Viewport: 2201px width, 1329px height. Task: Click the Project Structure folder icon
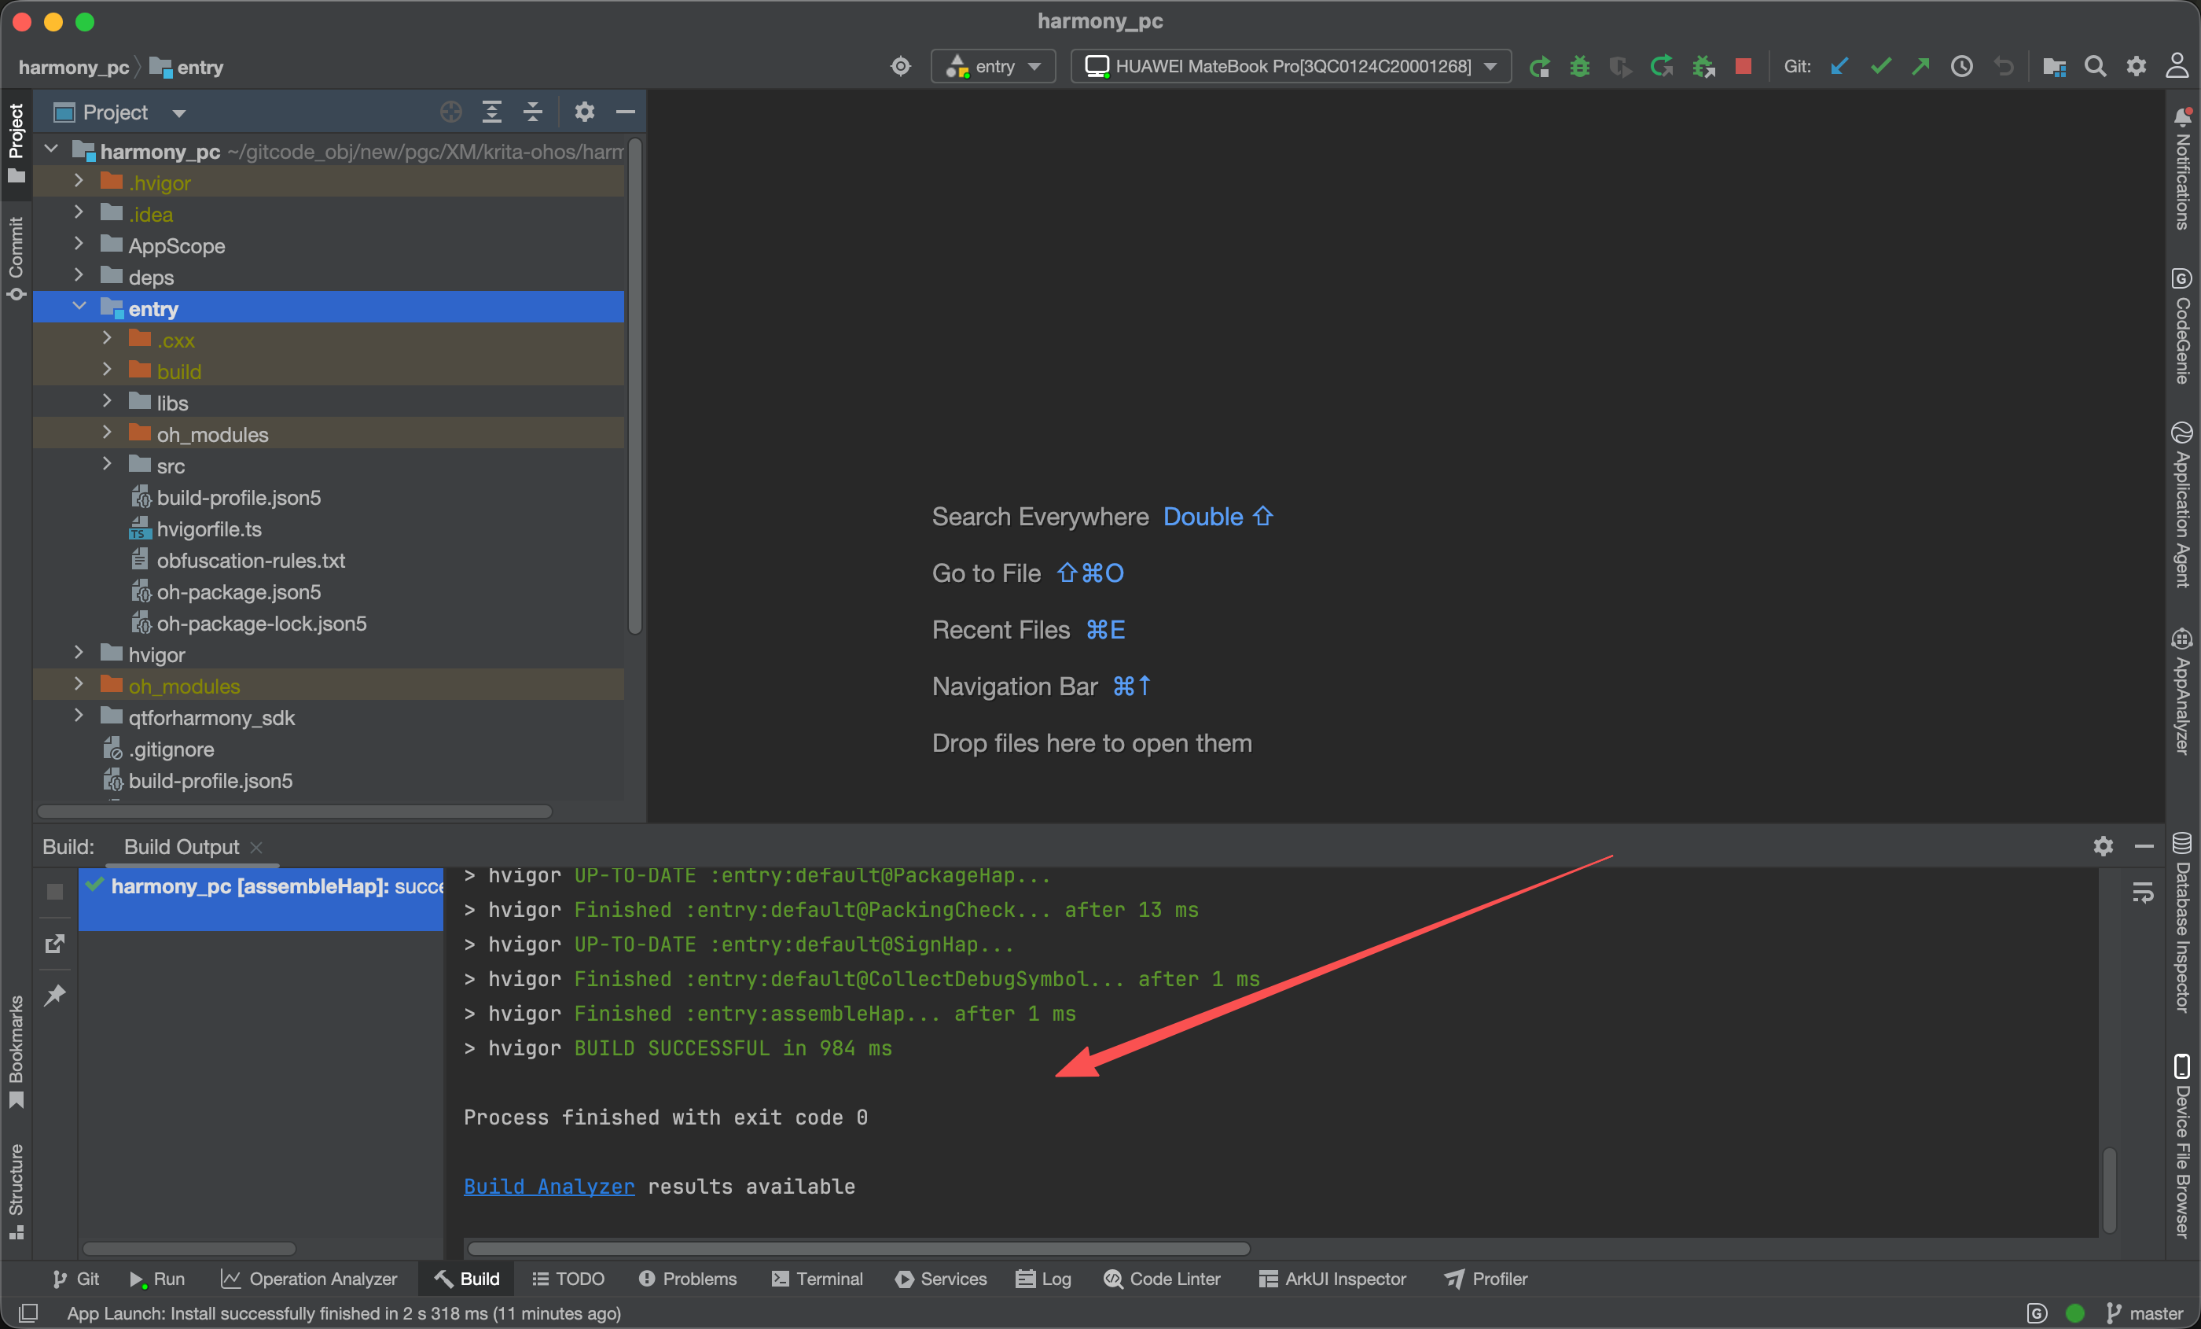click(2053, 66)
